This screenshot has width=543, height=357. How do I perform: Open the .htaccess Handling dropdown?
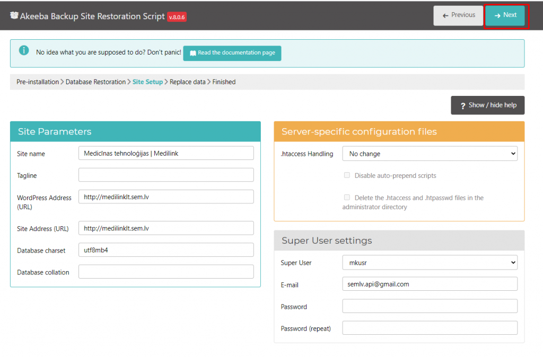click(430, 154)
